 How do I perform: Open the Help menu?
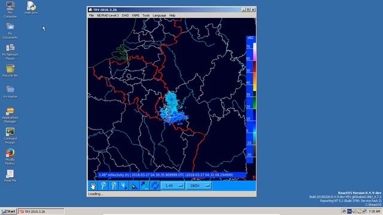pyautogui.click(x=172, y=16)
